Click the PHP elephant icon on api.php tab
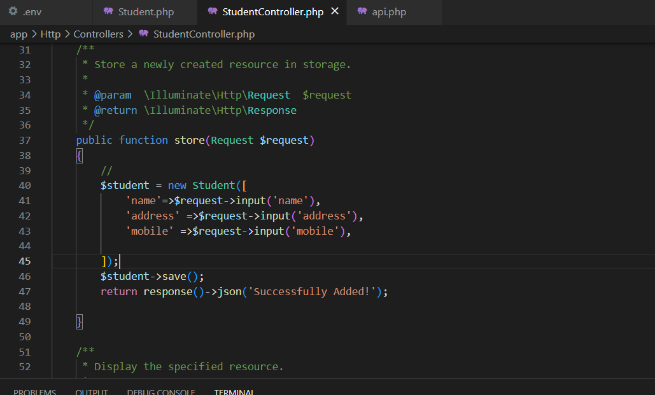Image resolution: width=655 pixels, height=395 pixels. pyautogui.click(x=362, y=11)
